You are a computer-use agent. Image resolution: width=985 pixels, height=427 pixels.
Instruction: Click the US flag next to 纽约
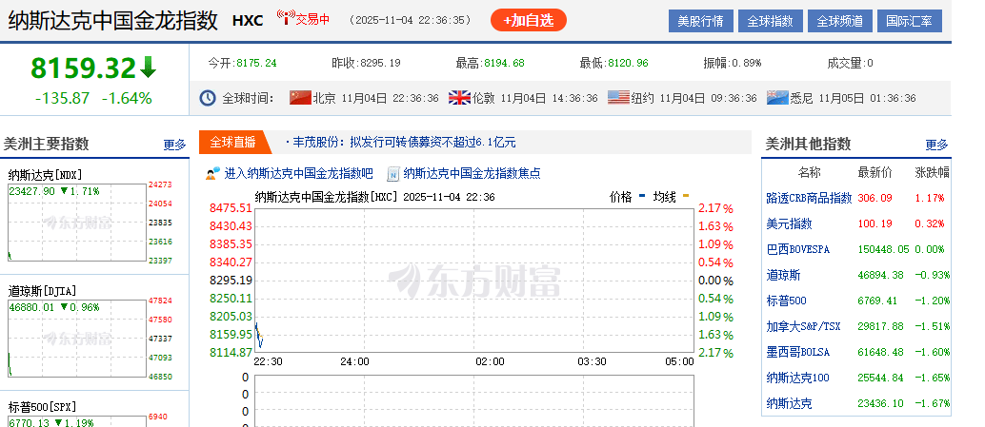618,98
